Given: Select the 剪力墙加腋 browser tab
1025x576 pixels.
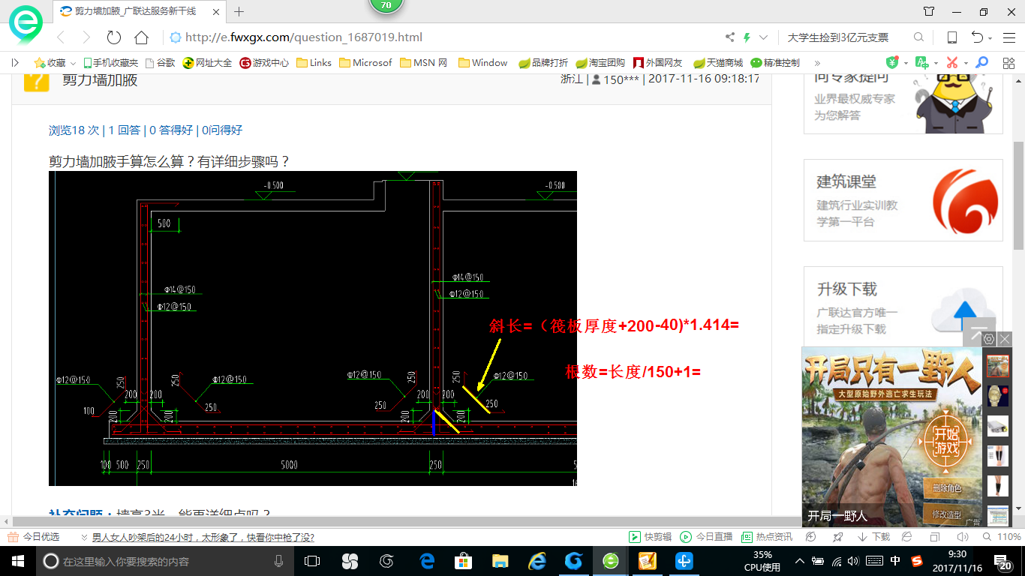Looking at the screenshot, I should [139, 11].
